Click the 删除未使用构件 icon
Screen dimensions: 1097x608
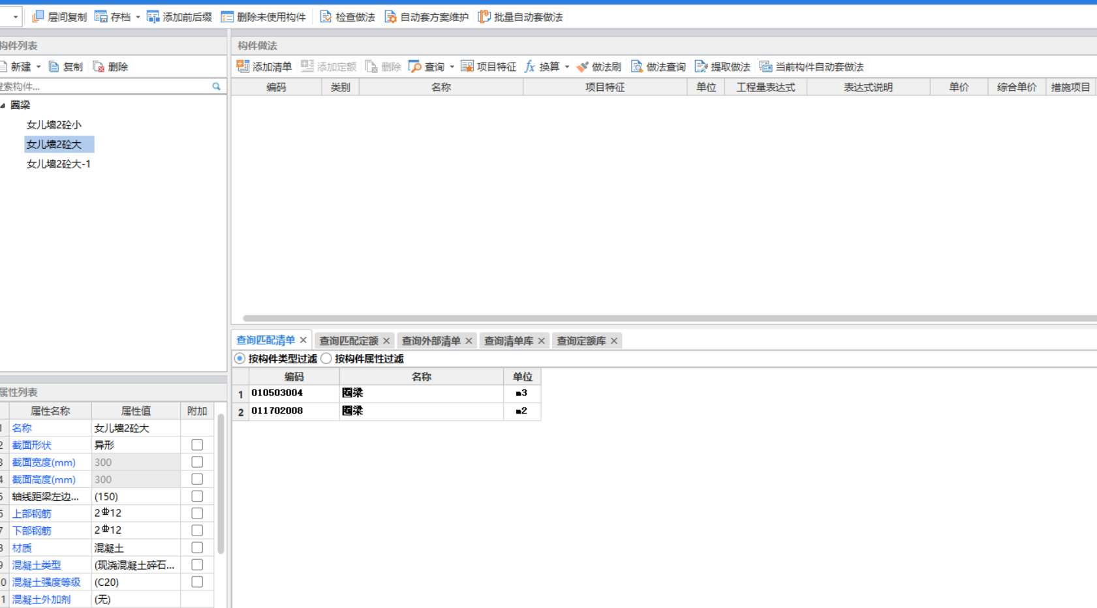pyautogui.click(x=227, y=17)
